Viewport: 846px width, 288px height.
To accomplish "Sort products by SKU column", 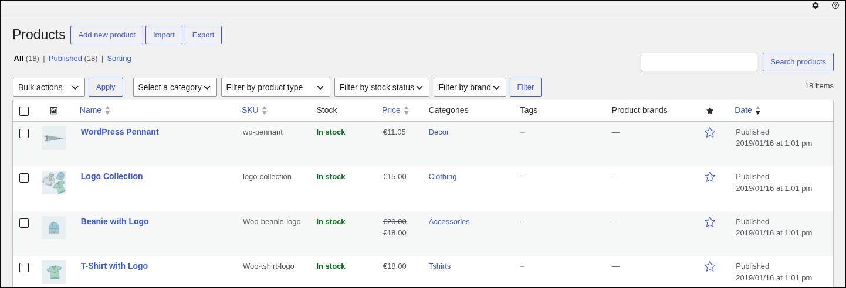I will pyautogui.click(x=254, y=110).
